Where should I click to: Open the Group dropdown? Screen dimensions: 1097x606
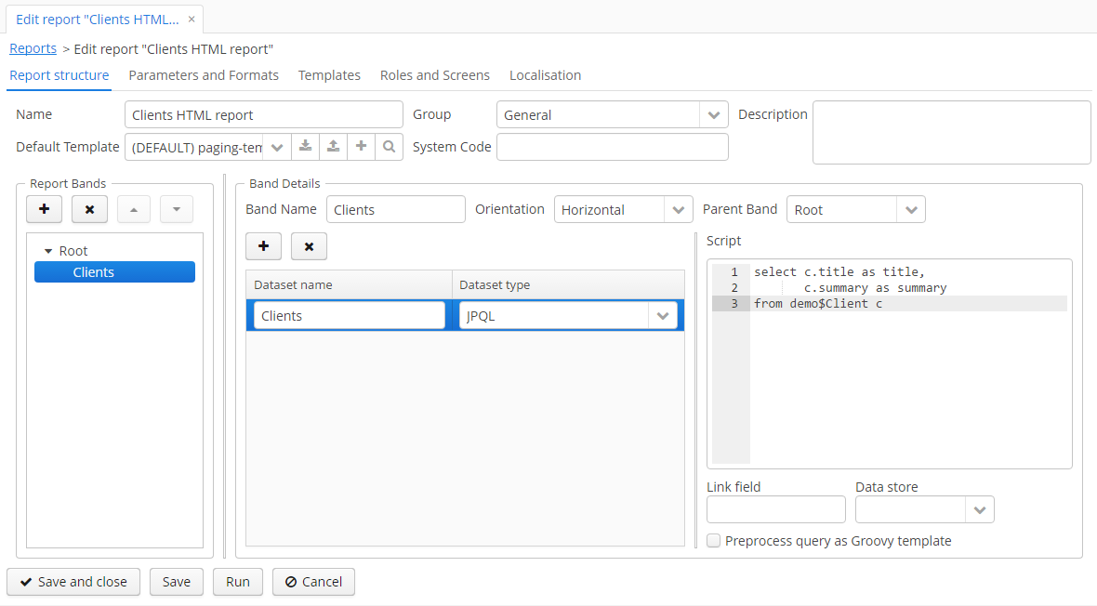[713, 115]
